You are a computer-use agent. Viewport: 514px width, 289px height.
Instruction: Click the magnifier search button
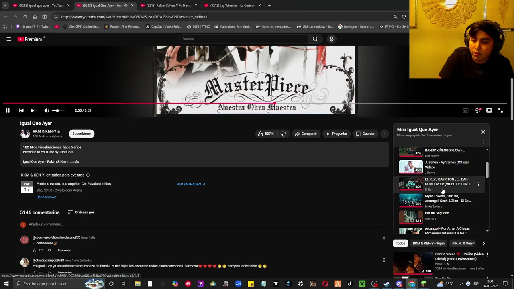(315, 39)
